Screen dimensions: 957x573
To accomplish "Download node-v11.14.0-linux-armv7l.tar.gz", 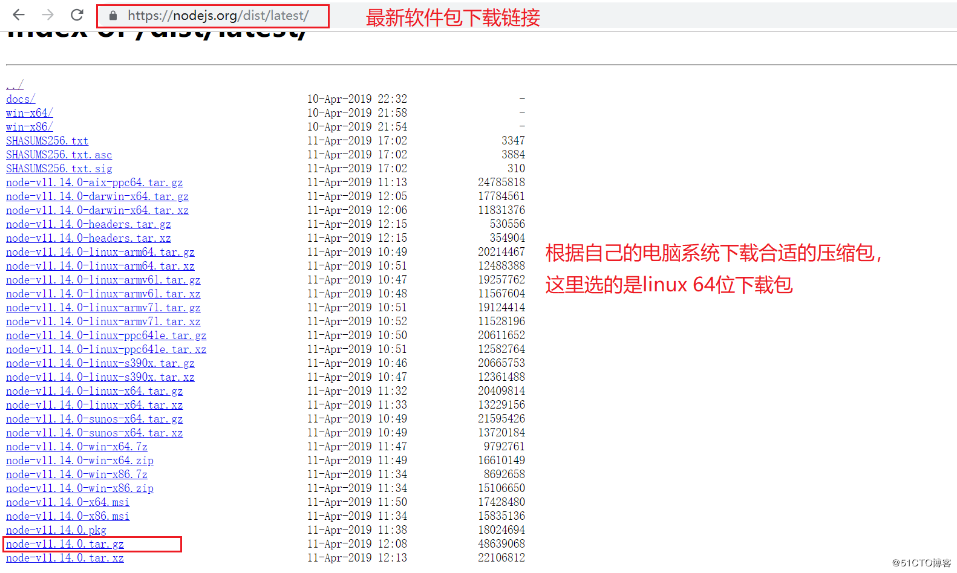I will pyautogui.click(x=103, y=307).
